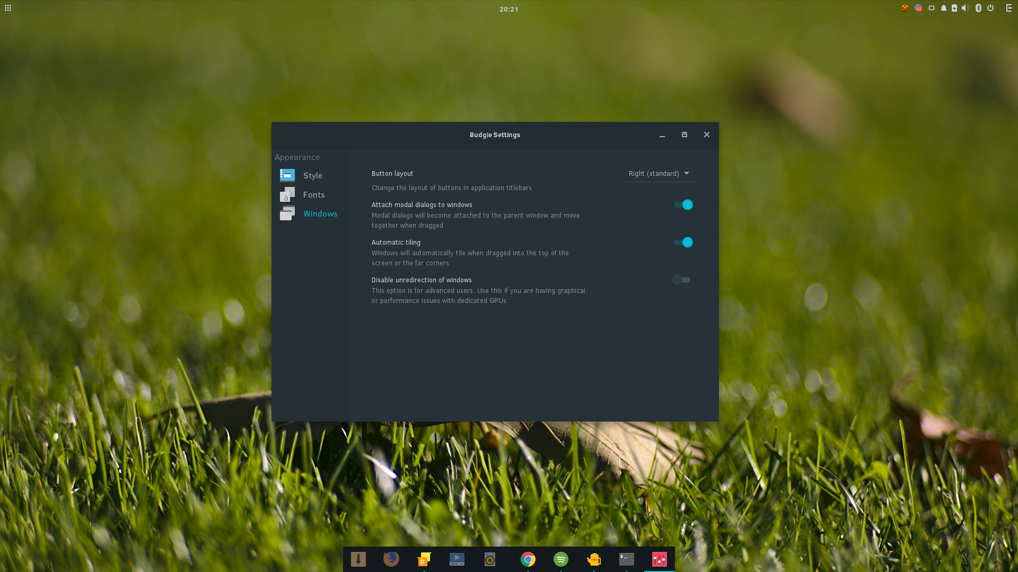
Task: Maximize the Budgie Settings window
Action: pyautogui.click(x=684, y=135)
